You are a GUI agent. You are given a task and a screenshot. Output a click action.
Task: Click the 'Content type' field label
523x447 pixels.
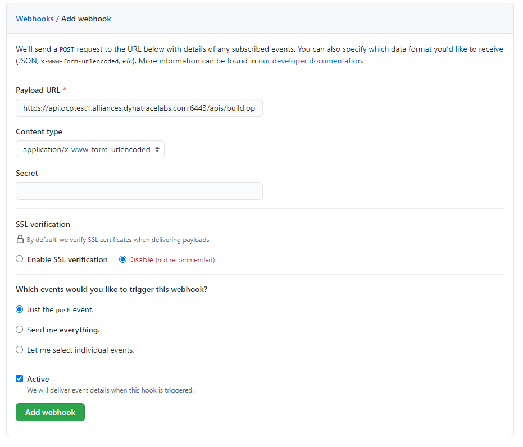39,131
